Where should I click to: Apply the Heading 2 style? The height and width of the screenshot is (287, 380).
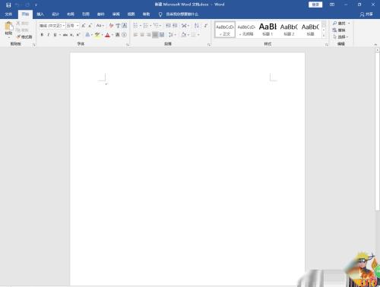click(x=289, y=30)
